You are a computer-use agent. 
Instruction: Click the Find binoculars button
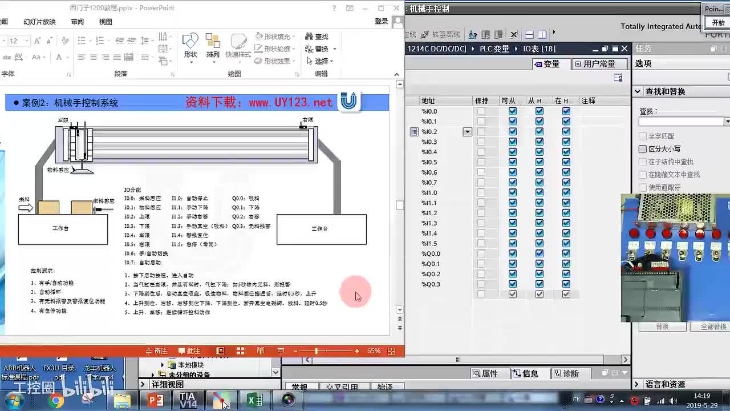coord(317,37)
